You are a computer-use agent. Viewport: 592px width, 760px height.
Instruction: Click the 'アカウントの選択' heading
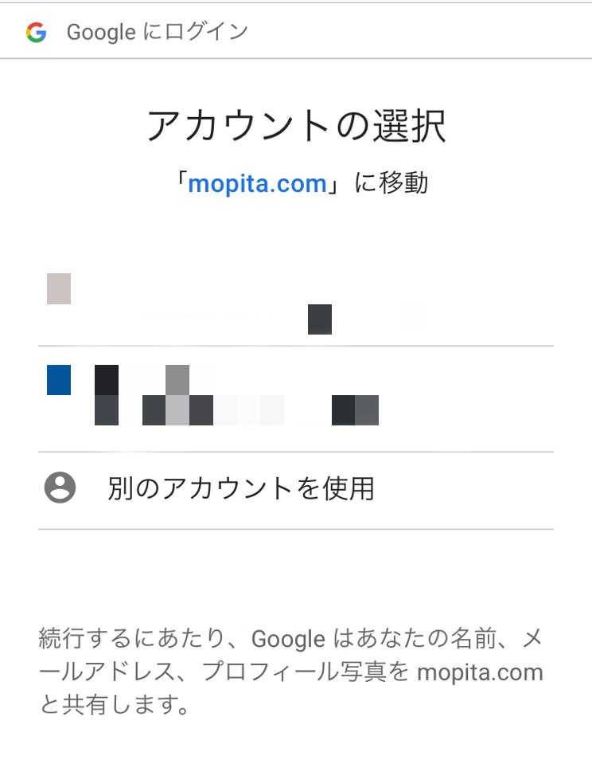(296, 126)
